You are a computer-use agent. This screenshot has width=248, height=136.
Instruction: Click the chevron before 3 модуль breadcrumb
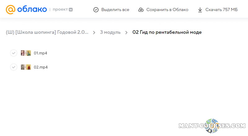click(x=94, y=32)
